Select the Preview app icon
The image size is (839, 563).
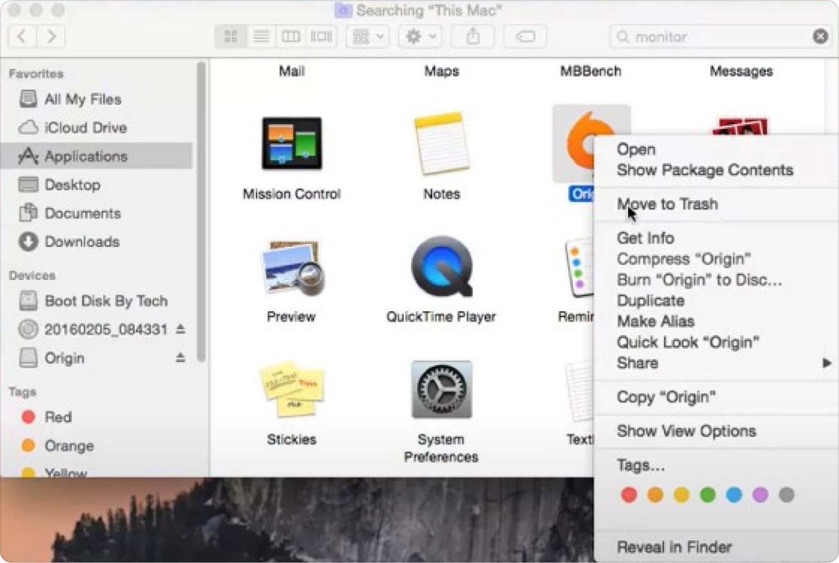(293, 268)
